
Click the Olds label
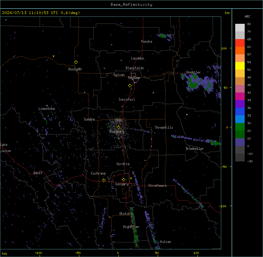pyautogui.click(x=118, y=120)
